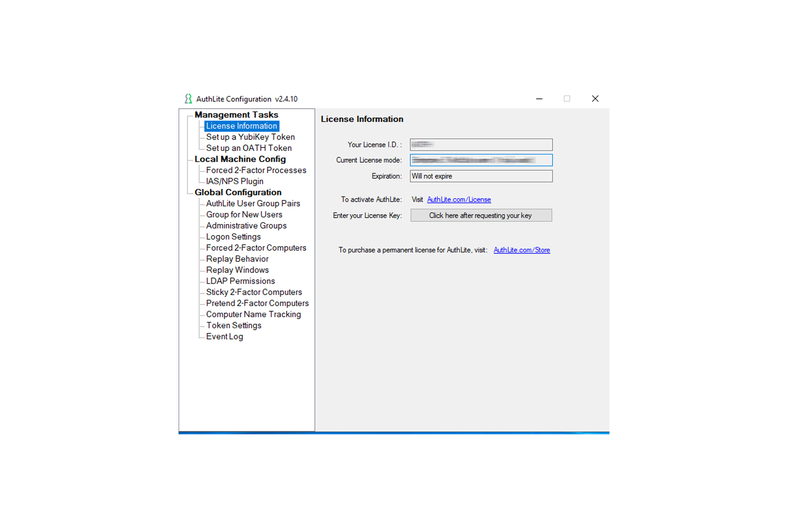Screen dimensions: 788x525
Task: Open Replay Windows settings
Action: pos(237,270)
